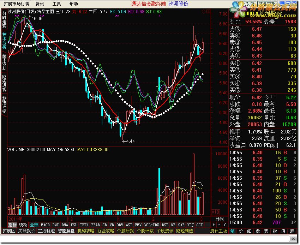This screenshot has width=300, height=245.
Task: Switch to the 技术分析 side tab
Action: click(4, 41)
